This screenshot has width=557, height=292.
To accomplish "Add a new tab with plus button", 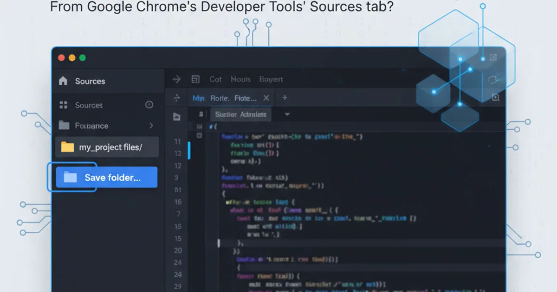I will pyautogui.click(x=285, y=98).
